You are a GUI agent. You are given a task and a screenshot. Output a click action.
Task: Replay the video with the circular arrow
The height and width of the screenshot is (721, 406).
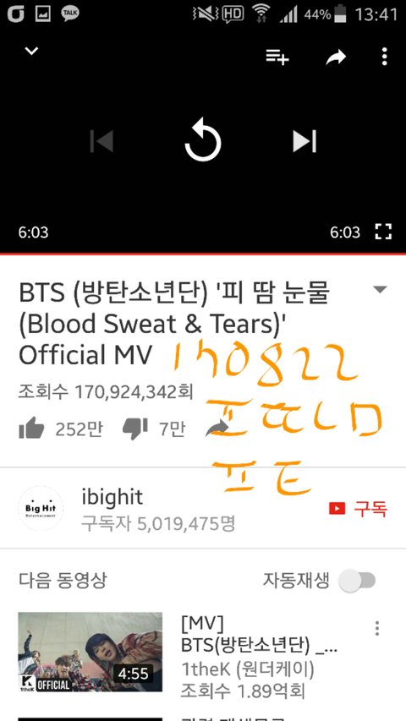coord(202,140)
